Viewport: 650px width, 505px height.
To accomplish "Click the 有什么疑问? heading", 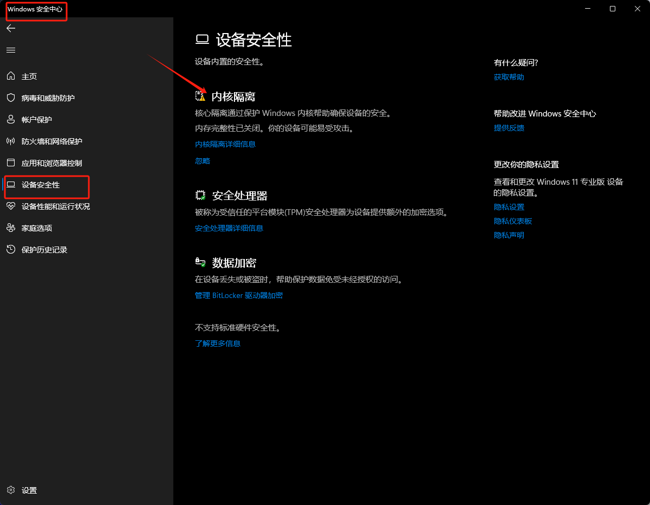I will pyautogui.click(x=516, y=63).
